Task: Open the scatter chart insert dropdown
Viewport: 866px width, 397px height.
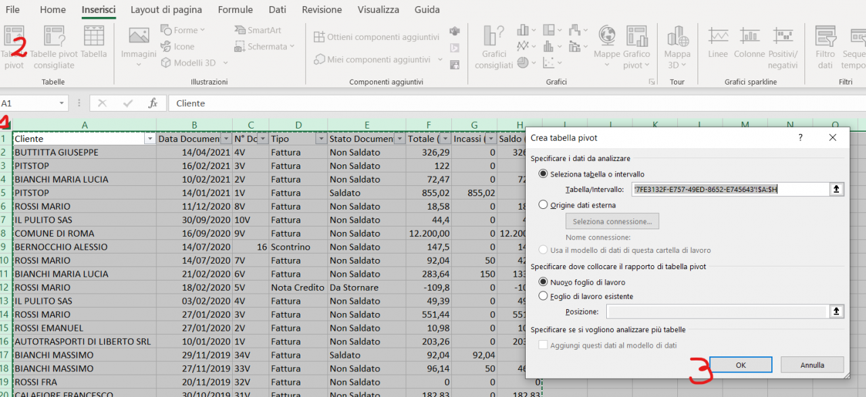Action: pos(552,63)
